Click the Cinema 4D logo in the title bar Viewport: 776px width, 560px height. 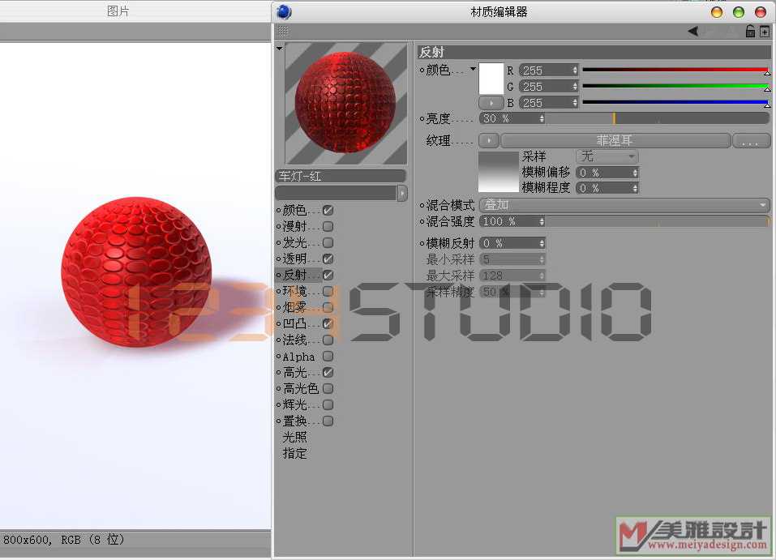(x=284, y=11)
